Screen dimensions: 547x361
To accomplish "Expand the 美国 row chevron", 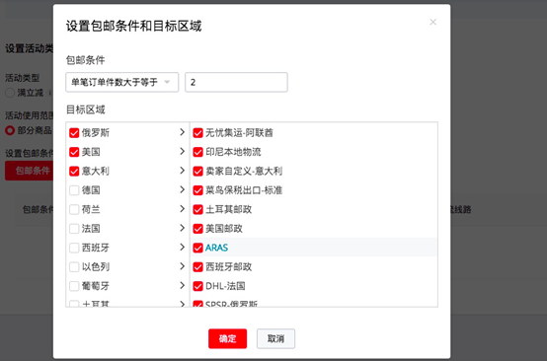I will (x=182, y=151).
